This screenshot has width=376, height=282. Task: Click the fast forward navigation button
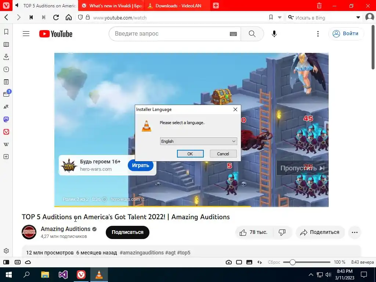pyautogui.click(x=44, y=17)
